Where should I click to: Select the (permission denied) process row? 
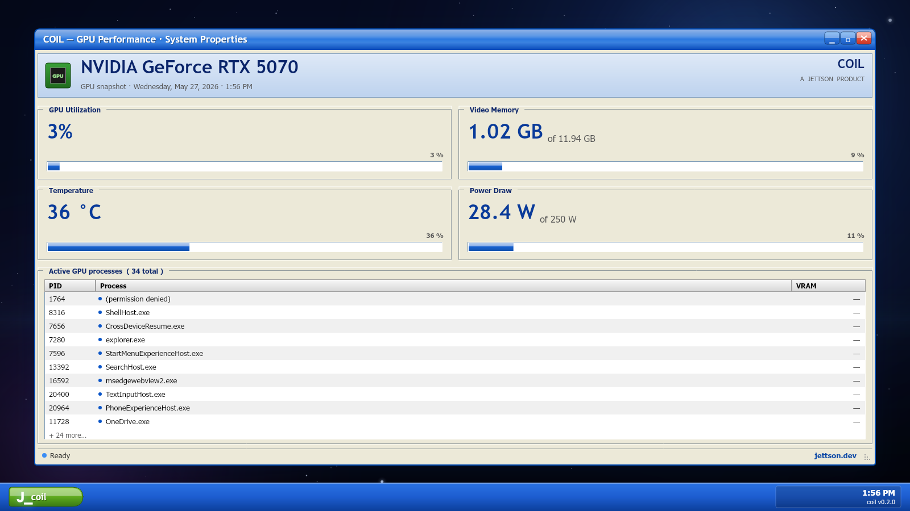(x=455, y=299)
